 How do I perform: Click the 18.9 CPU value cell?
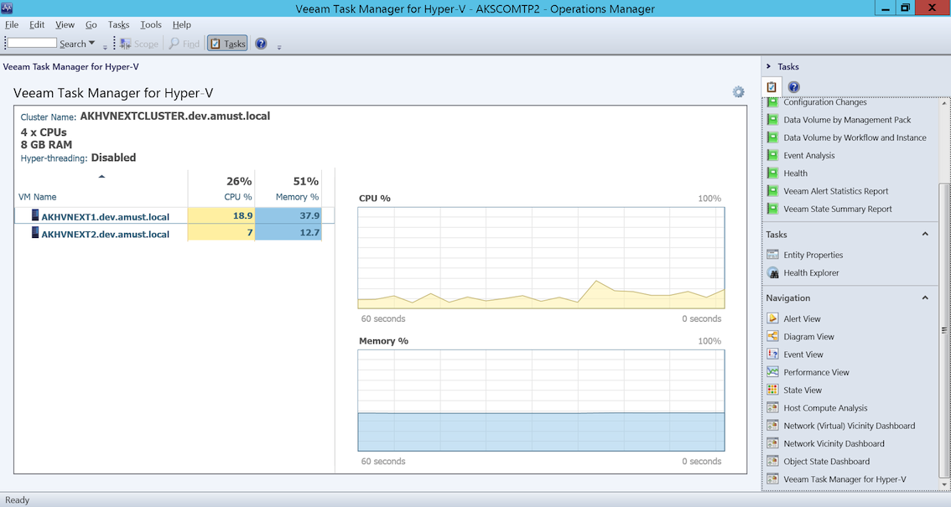[x=221, y=215]
